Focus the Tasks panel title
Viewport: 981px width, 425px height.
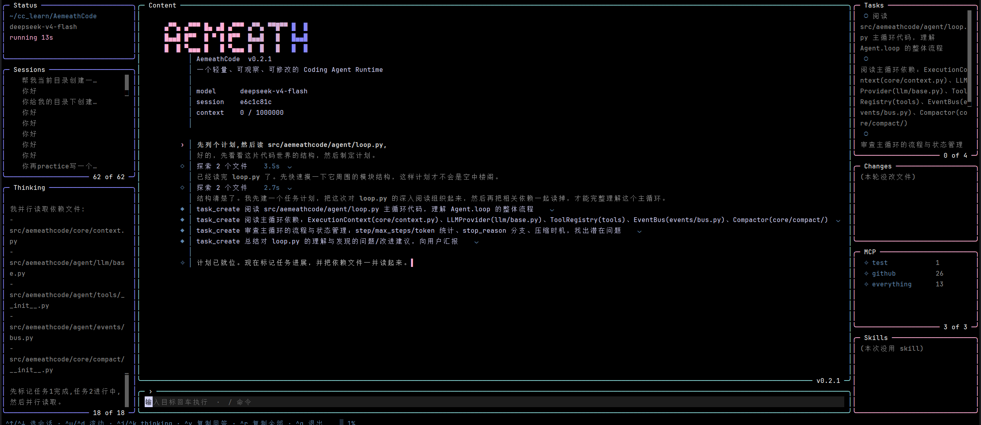pyautogui.click(x=874, y=6)
